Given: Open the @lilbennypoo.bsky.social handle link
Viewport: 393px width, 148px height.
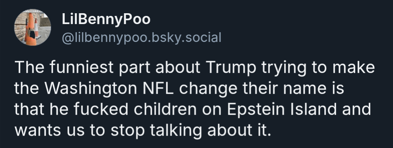Looking at the screenshot, I should 142,38.
